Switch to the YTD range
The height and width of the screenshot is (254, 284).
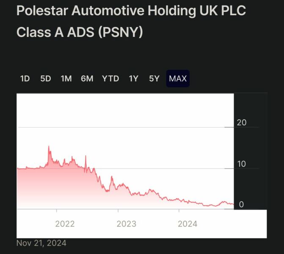click(x=110, y=78)
